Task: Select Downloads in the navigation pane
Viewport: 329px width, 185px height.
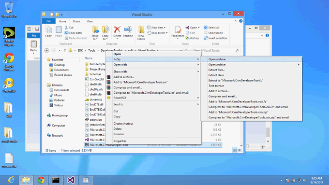Action: [x=59, y=70]
